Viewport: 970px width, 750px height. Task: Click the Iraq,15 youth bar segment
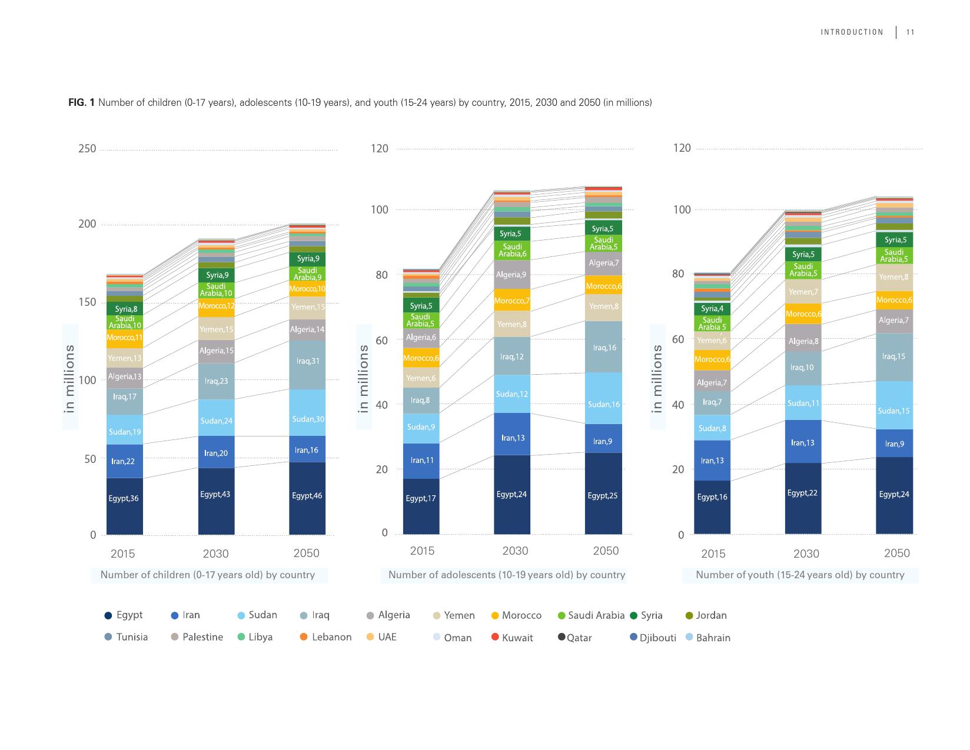click(894, 357)
